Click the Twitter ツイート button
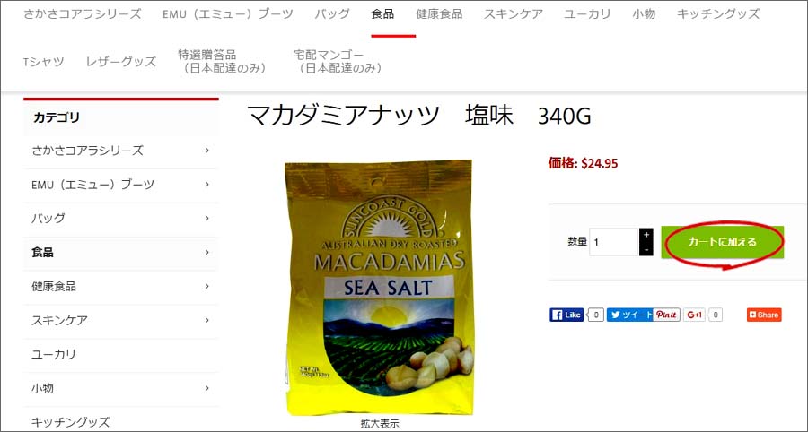 629,315
